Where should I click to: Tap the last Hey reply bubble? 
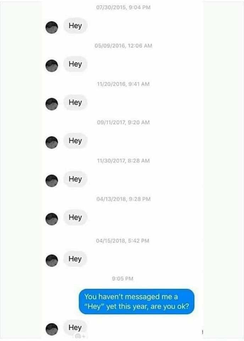(75, 327)
